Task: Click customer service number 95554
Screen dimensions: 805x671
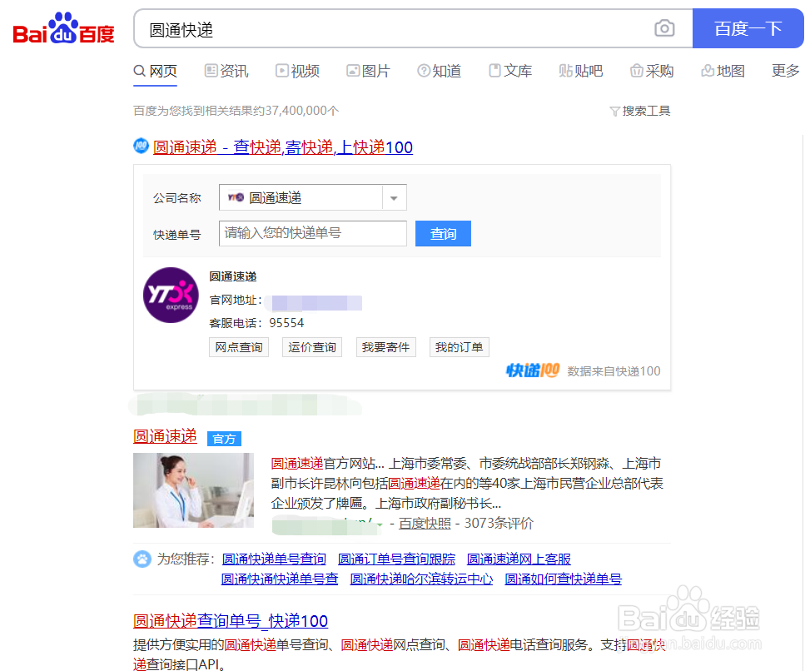Action: (286, 323)
